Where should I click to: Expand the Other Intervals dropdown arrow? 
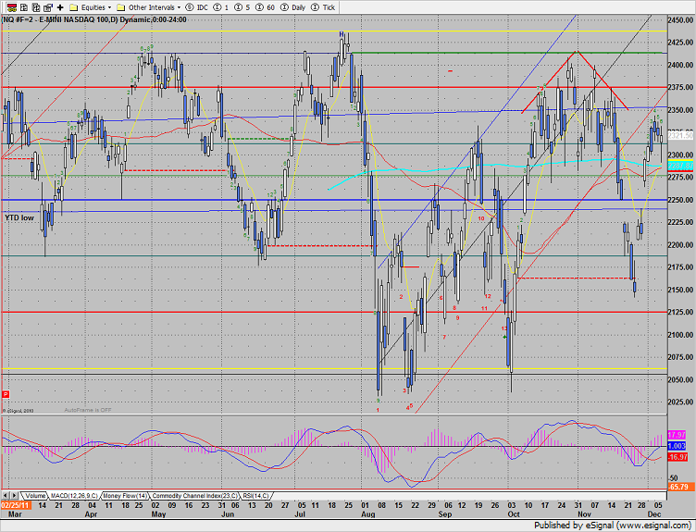(179, 7)
